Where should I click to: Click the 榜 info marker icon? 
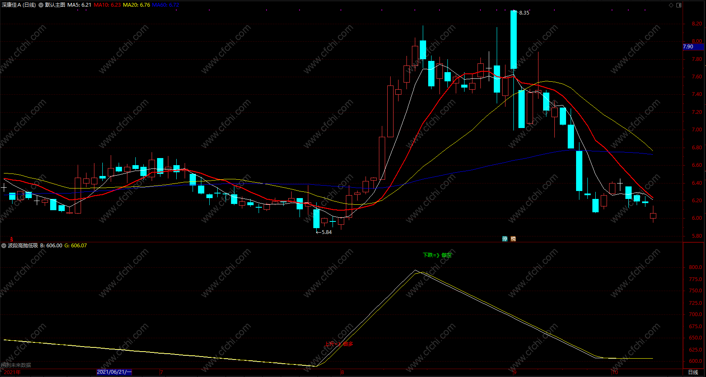pos(513,239)
